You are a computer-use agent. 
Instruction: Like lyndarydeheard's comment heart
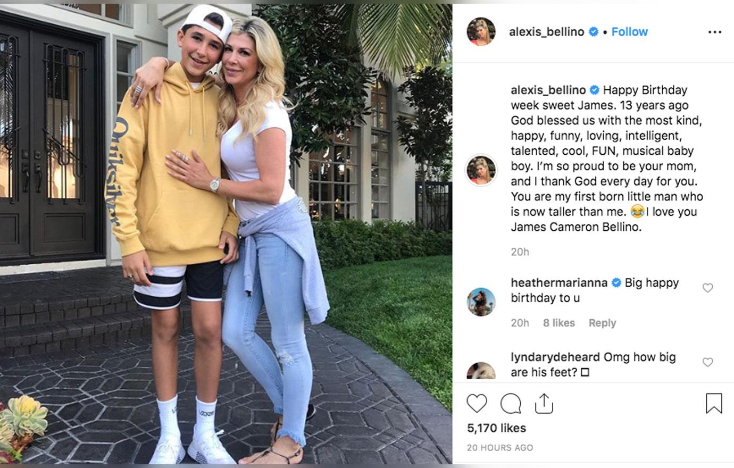[x=707, y=362]
